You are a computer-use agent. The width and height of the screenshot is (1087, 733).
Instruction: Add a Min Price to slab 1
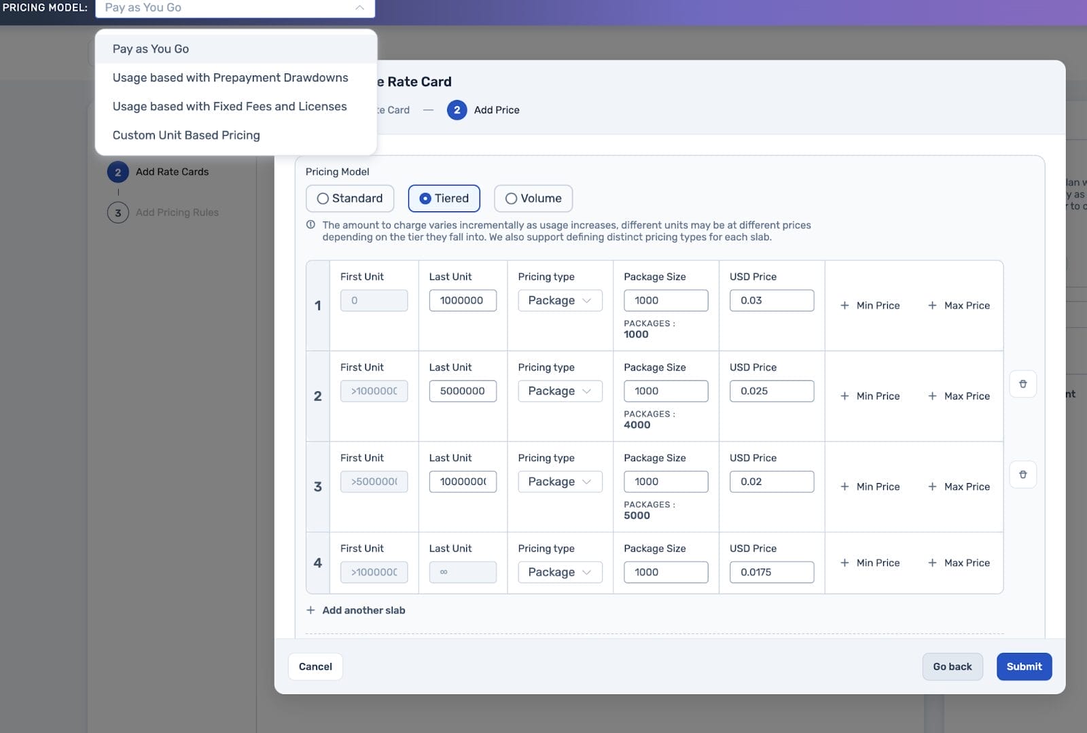[870, 305]
